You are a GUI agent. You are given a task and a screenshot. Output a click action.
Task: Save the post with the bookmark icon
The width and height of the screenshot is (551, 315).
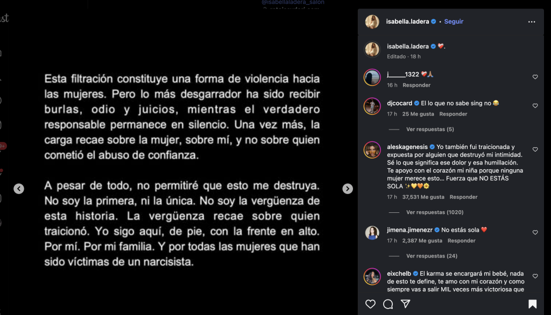pyautogui.click(x=532, y=304)
